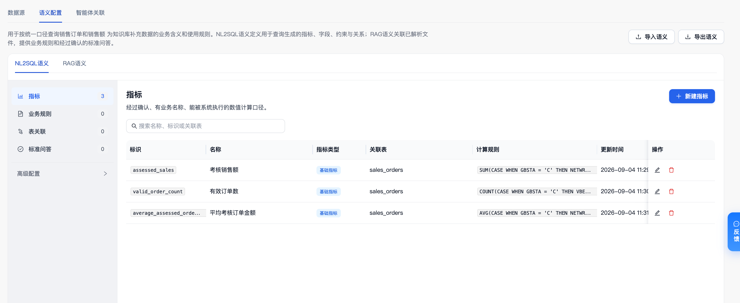Click the 导入语义 button

coord(651,37)
